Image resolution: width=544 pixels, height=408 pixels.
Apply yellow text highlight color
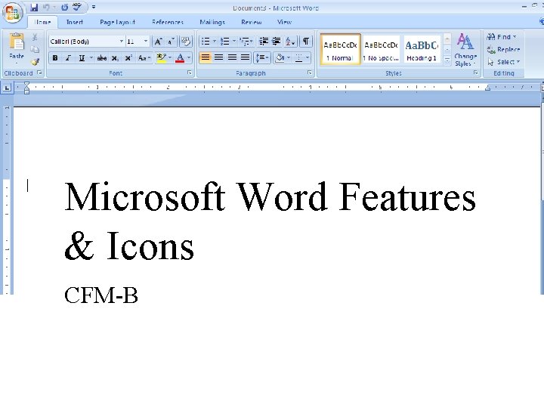click(x=162, y=58)
